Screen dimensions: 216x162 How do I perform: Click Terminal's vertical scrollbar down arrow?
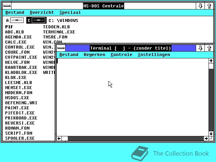tap(211, 134)
